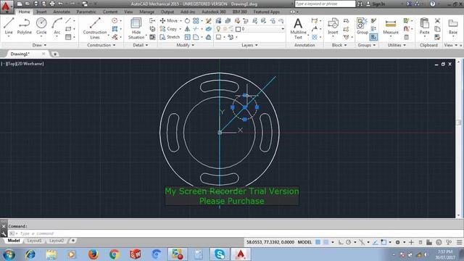The height and width of the screenshot is (261, 464).
Task: Expand the Groups panel dropdown
Action: click(367, 45)
